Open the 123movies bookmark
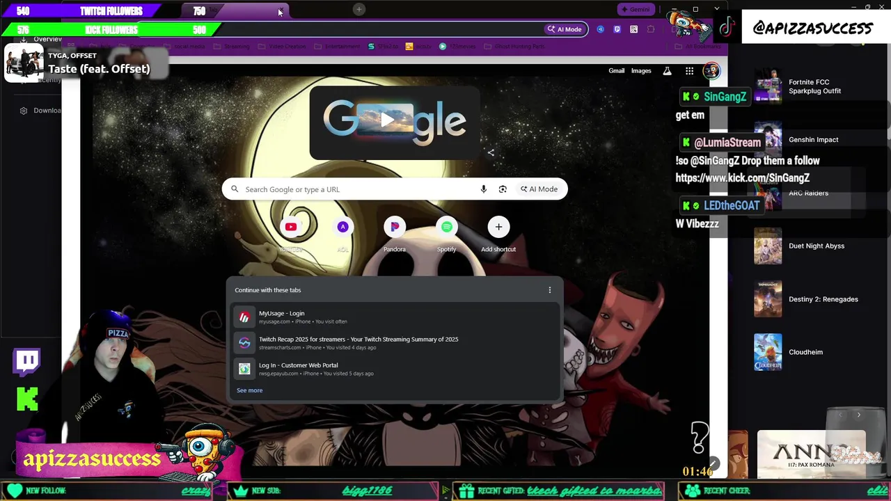This screenshot has width=891, height=501. coord(457,47)
